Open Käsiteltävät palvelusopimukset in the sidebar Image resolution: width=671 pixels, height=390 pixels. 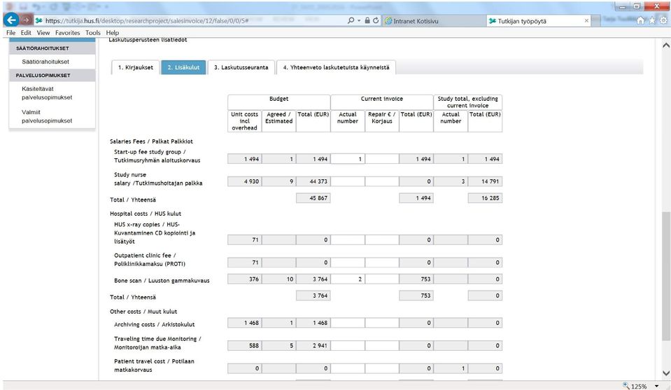(x=47, y=93)
